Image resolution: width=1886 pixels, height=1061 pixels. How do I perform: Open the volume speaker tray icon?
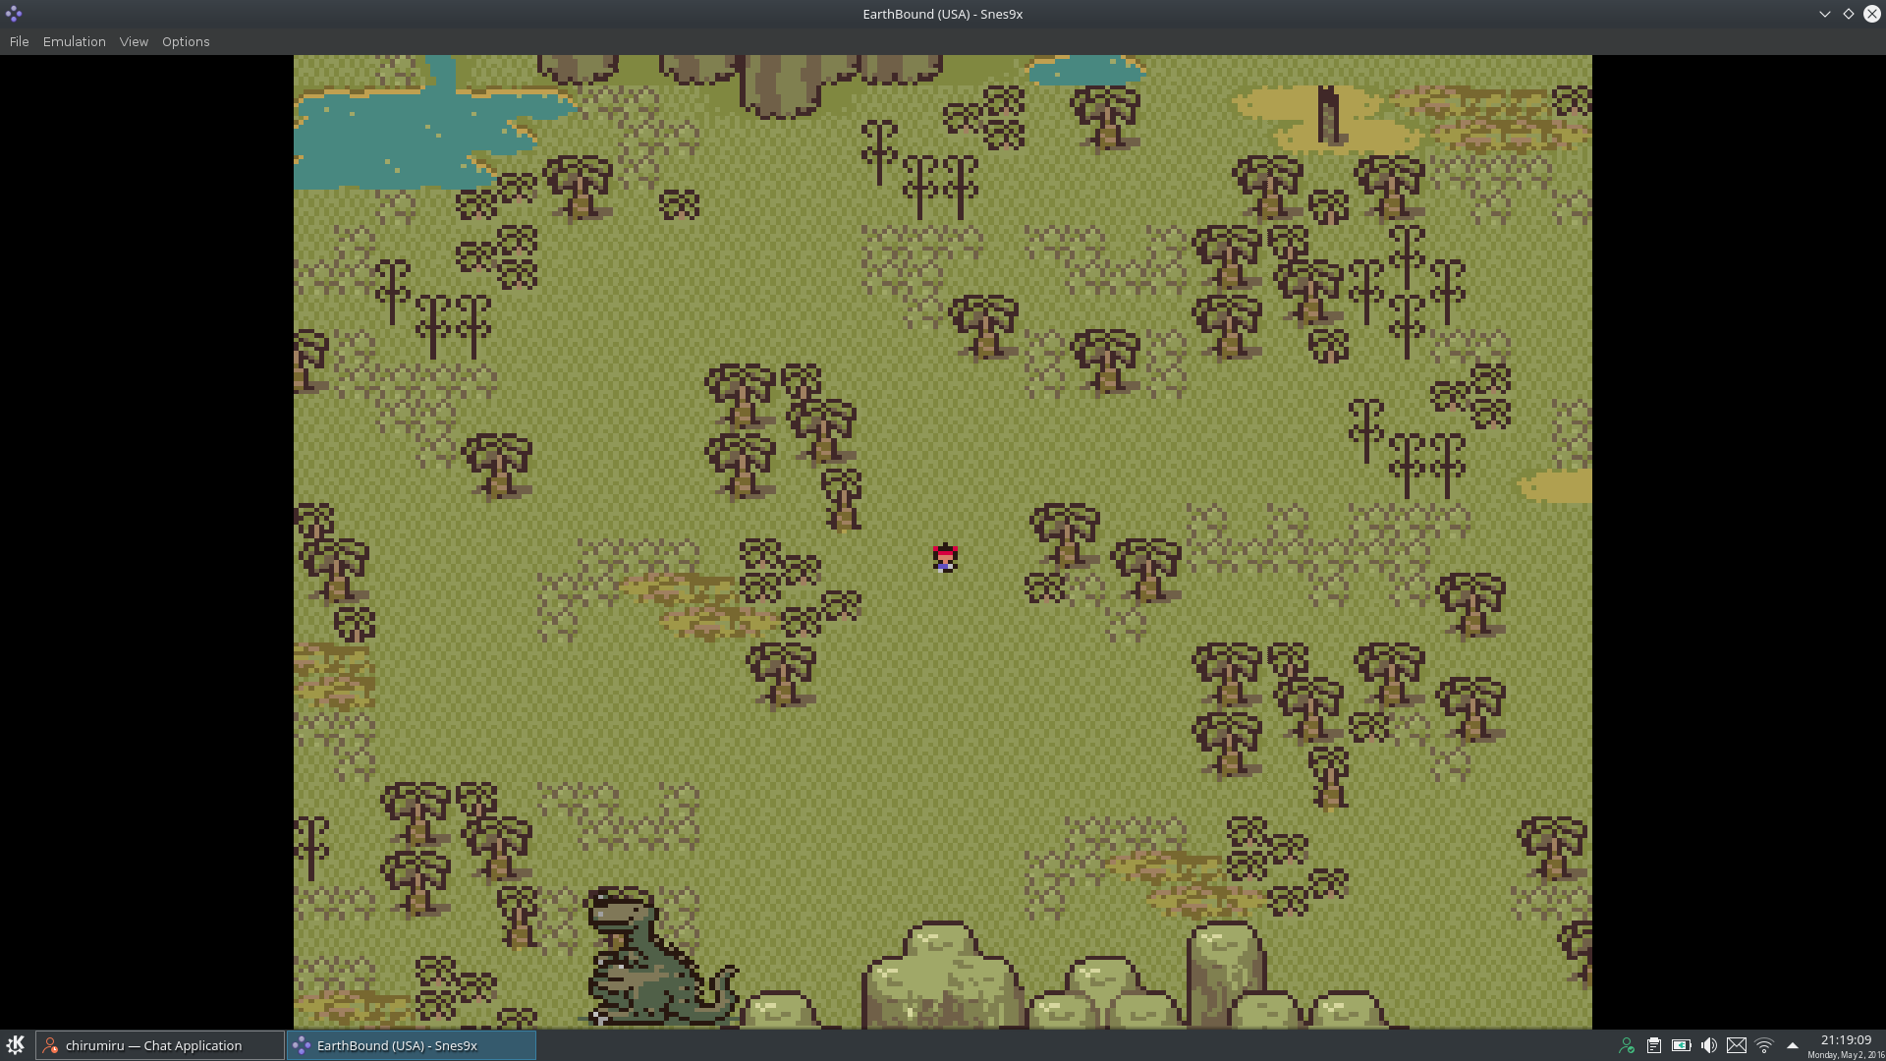(x=1709, y=1045)
